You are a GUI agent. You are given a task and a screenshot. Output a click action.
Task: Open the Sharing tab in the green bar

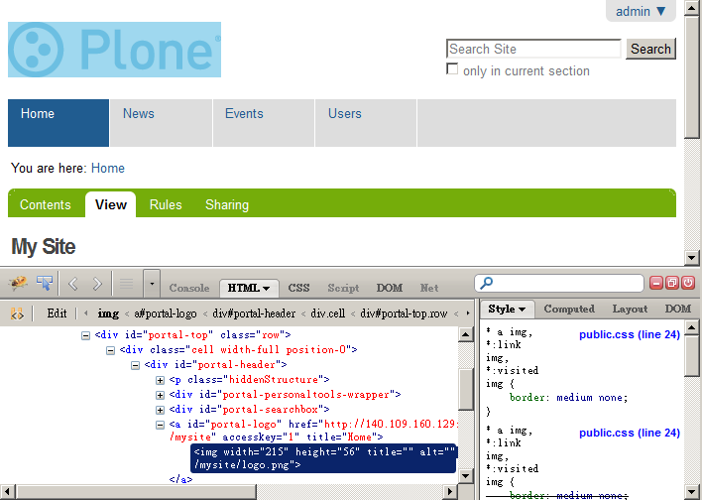click(227, 204)
